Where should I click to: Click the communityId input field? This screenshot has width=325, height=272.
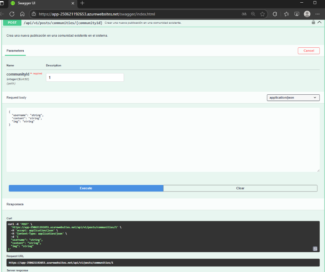(85, 78)
